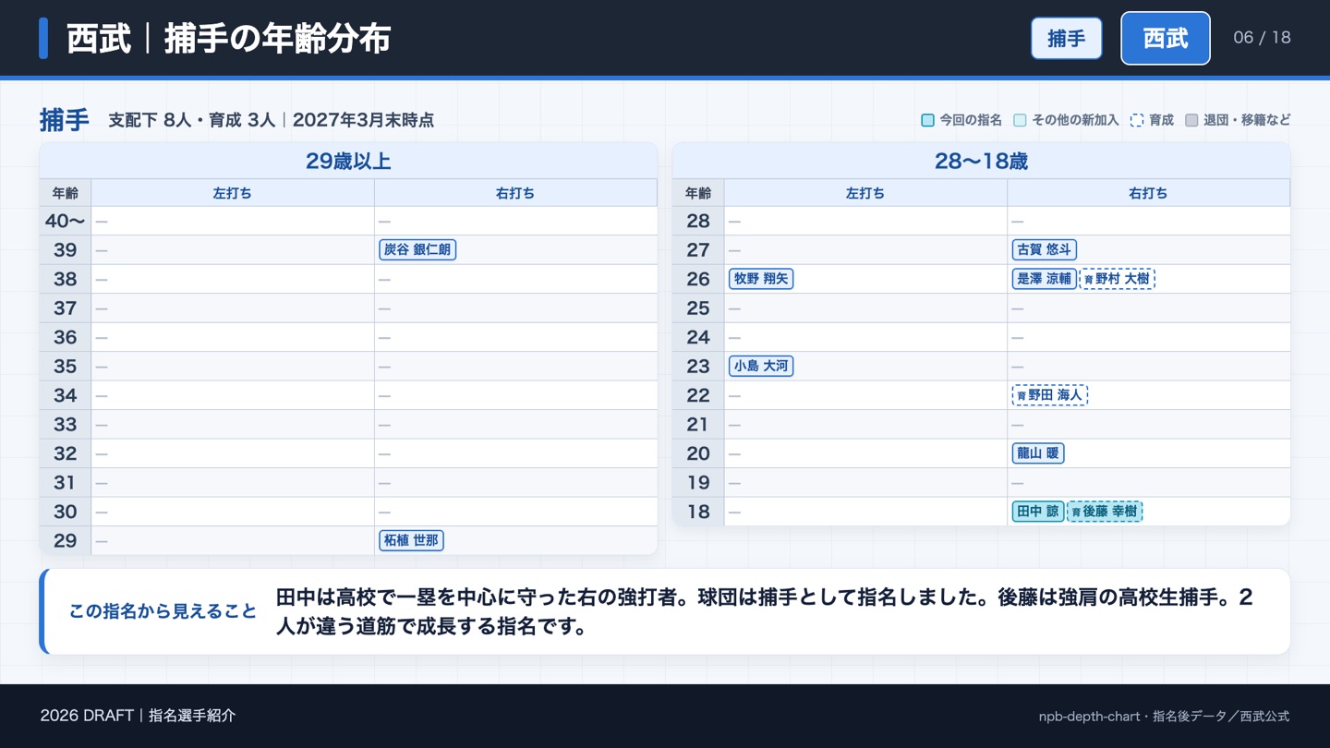Select player chip 炭谷 銀仁朗

click(417, 249)
